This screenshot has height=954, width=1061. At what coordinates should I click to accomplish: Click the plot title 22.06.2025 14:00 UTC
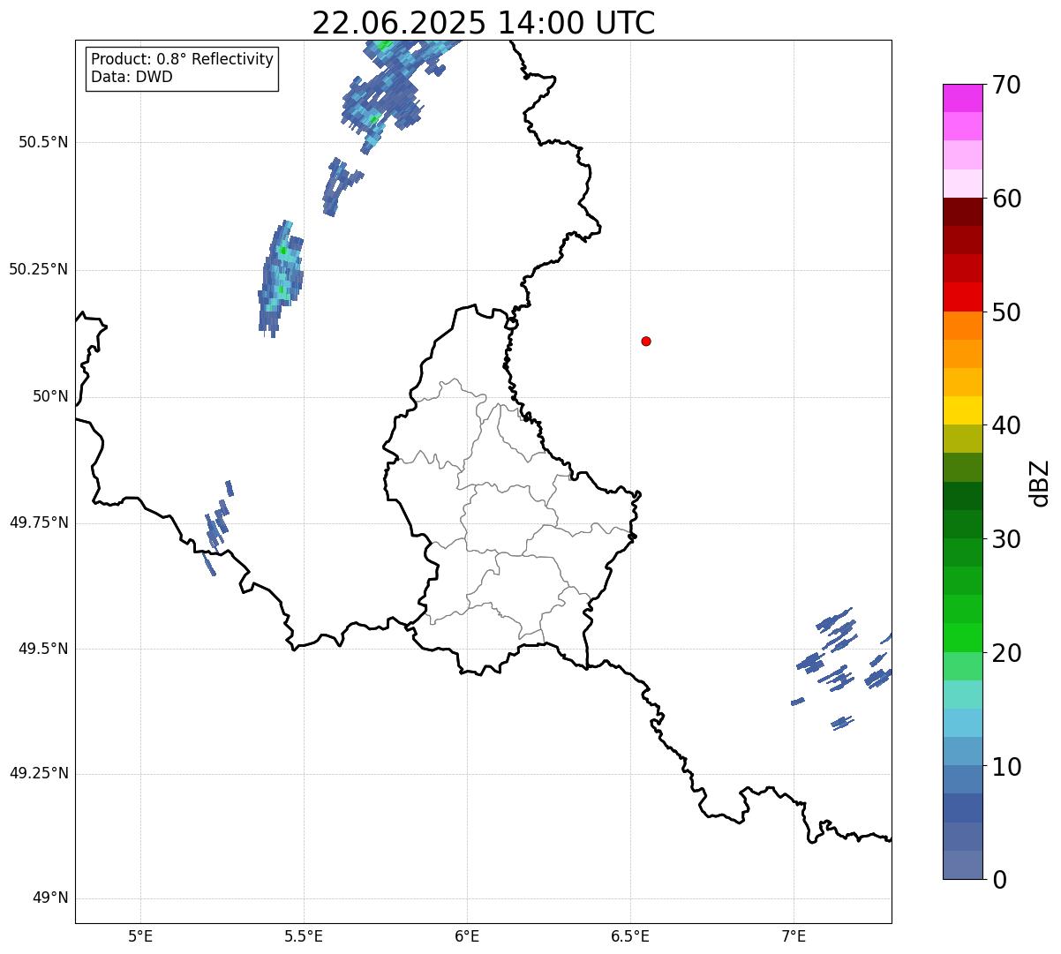[484, 22]
